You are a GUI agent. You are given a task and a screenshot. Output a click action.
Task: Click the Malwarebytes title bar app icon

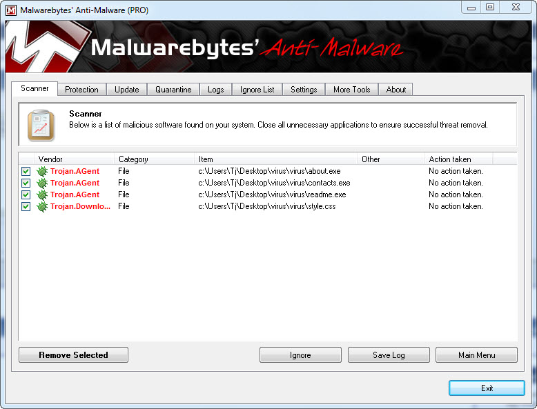pos(11,10)
